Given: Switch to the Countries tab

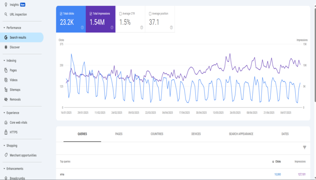Looking at the screenshot, I should click(157, 134).
